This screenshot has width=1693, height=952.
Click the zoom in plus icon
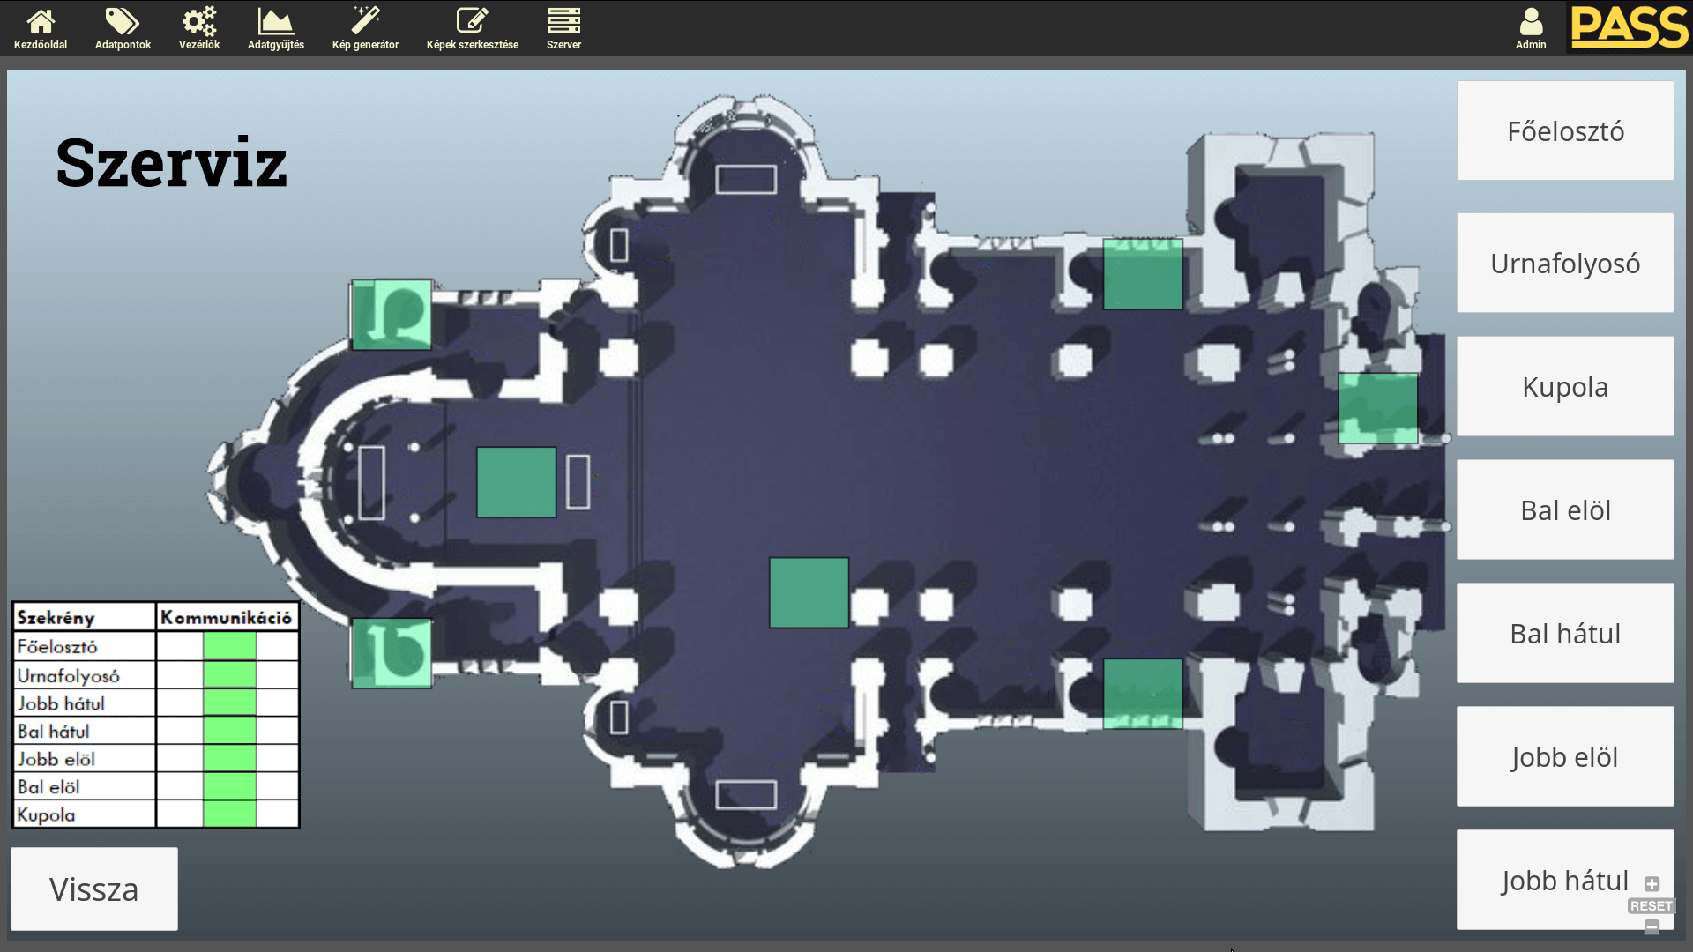(x=1652, y=884)
